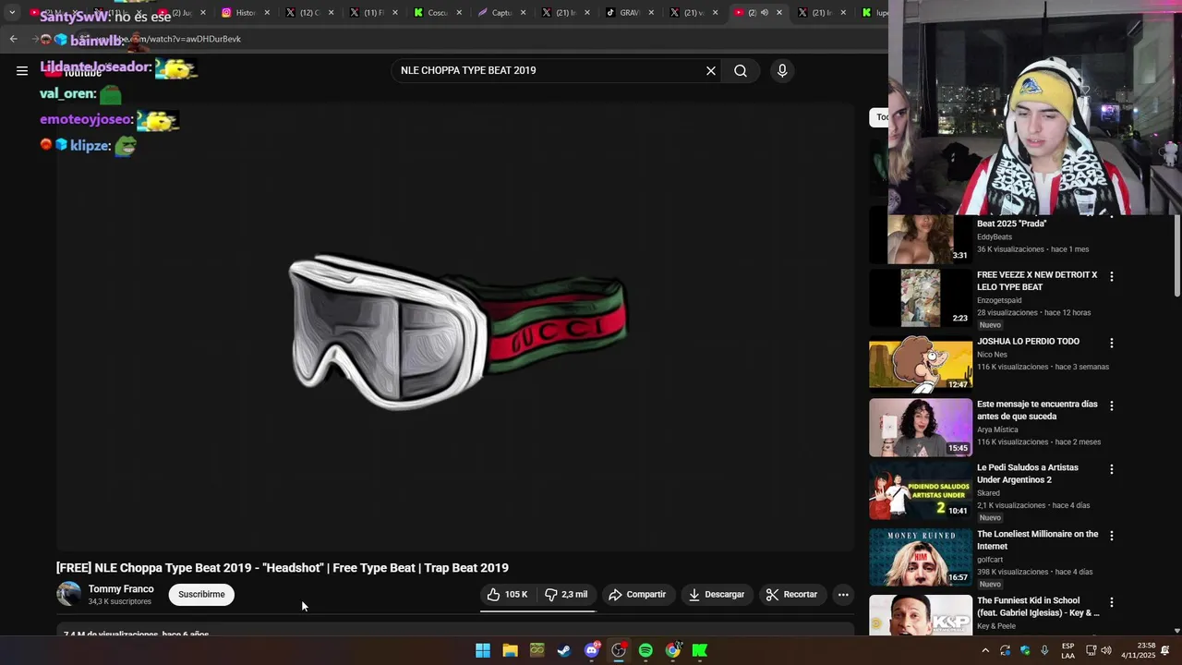Show hidden system tray icons

pyautogui.click(x=985, y=650)
